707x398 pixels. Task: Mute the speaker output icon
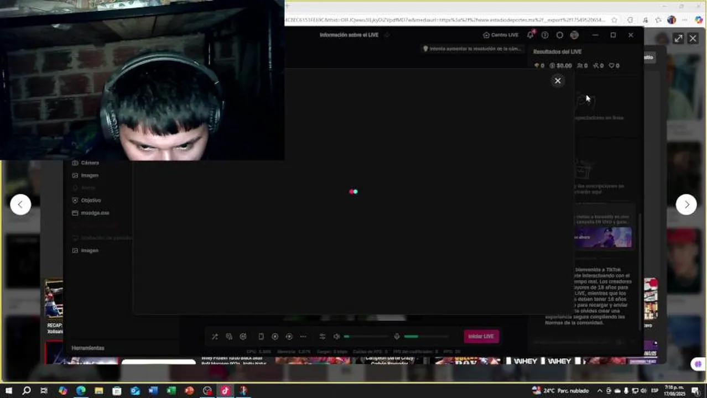coord(336,336)
